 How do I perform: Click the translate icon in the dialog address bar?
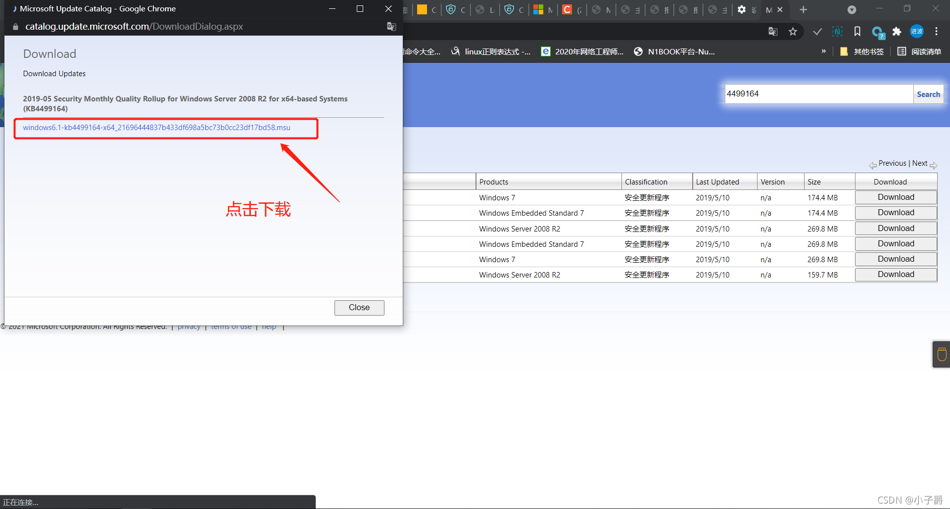coord(391,27)
